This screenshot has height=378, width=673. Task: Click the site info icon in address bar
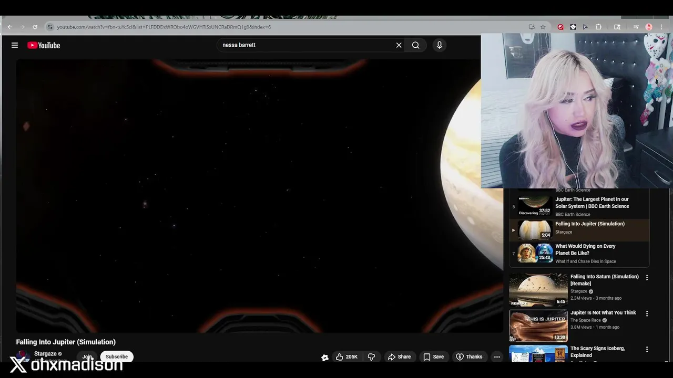(x=49, y=27)
